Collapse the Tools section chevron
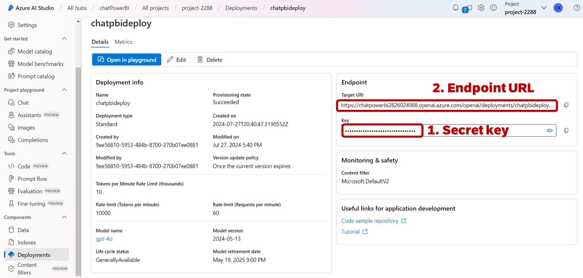This screenshot has width=583, height=278. [x=64, y=153]
